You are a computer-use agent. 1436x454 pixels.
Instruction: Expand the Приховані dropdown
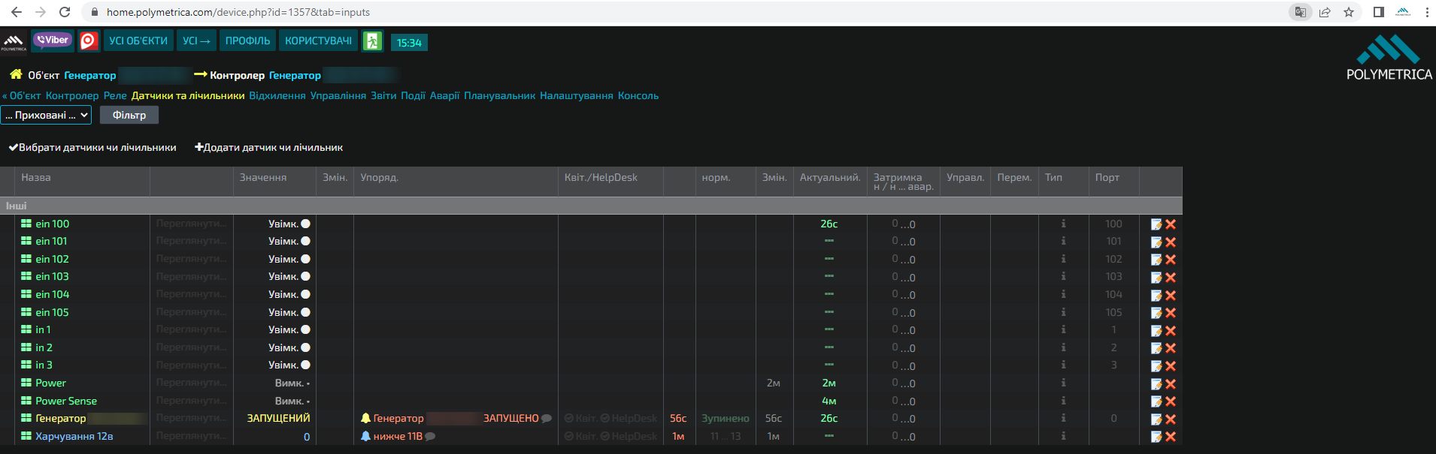(47, 115)
